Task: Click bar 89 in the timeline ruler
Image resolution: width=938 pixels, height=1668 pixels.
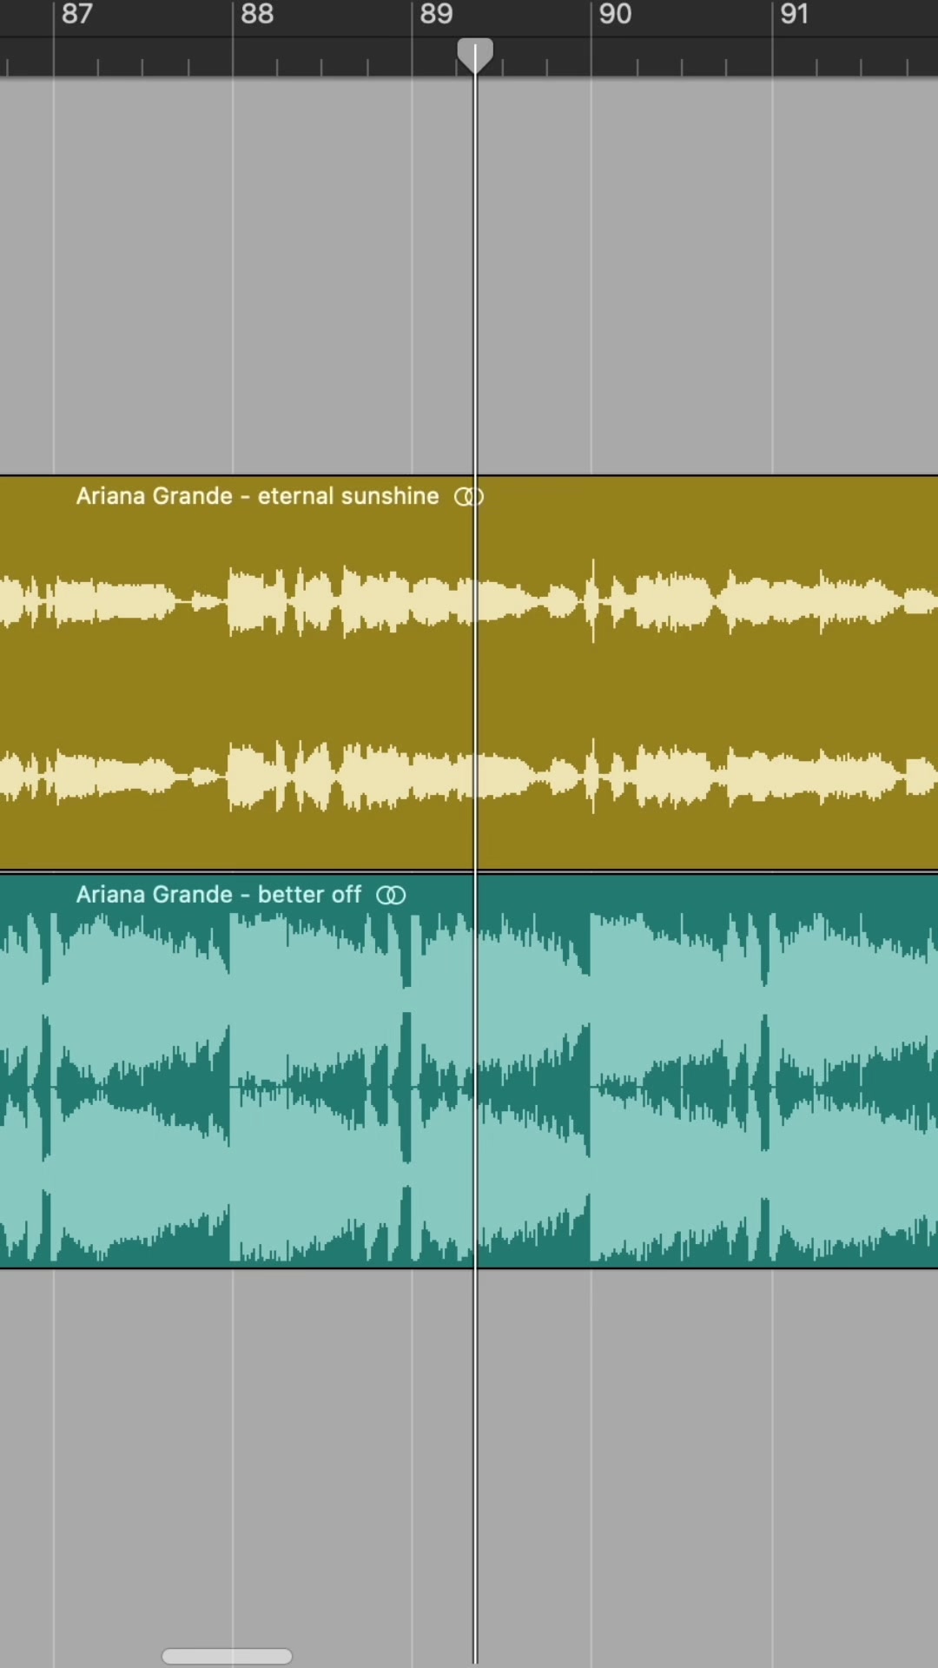Action: point(436,14)
